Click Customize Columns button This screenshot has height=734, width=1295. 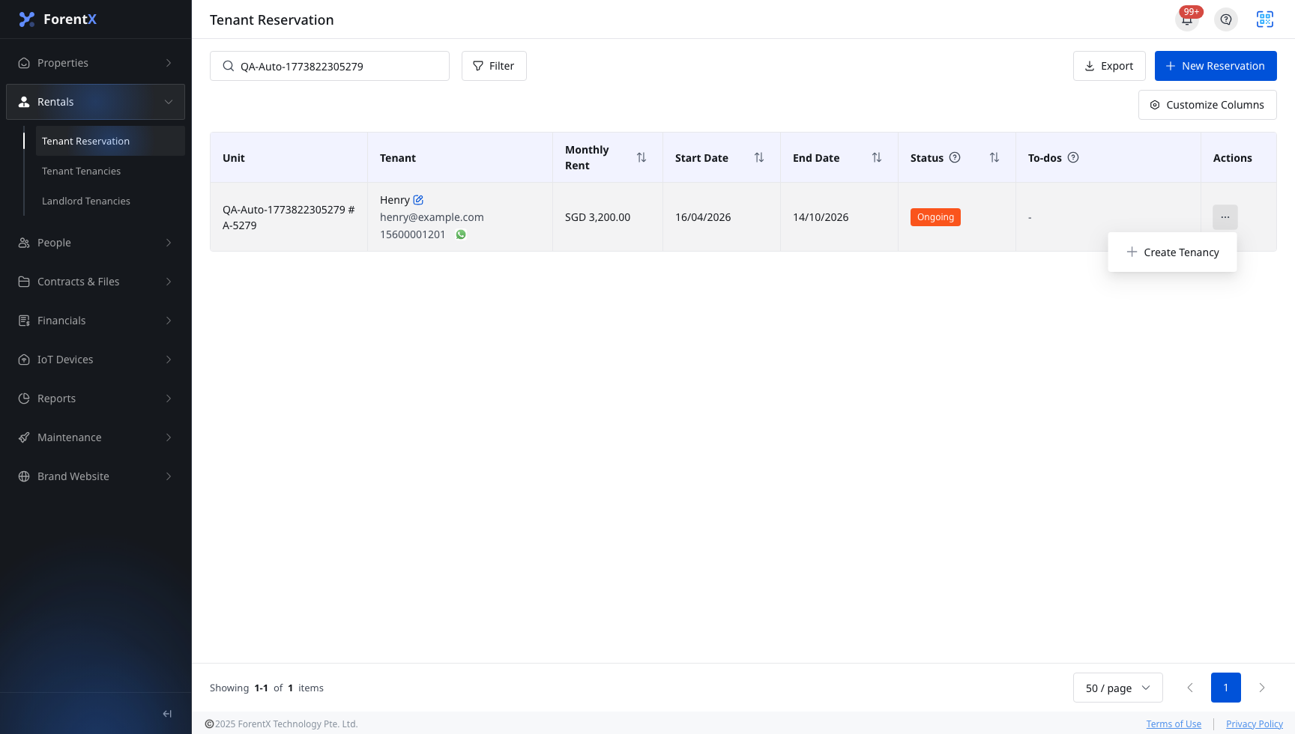[1207, 105]
